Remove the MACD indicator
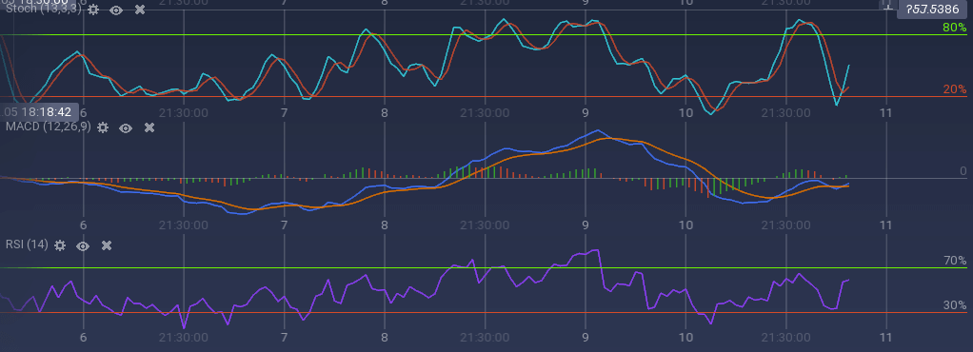This screenshot has height=352, width=973. (149, 127)
